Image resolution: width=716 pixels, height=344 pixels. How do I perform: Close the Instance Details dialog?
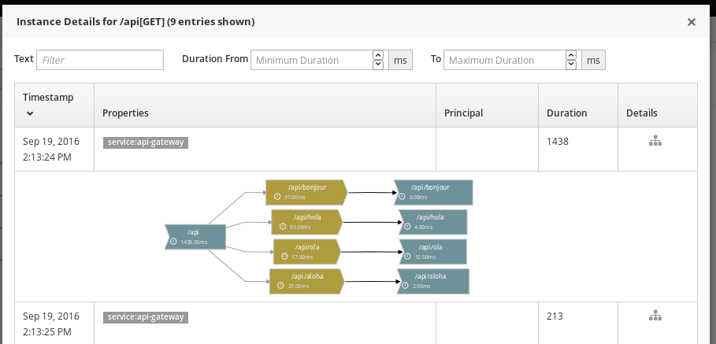point(692,22)
